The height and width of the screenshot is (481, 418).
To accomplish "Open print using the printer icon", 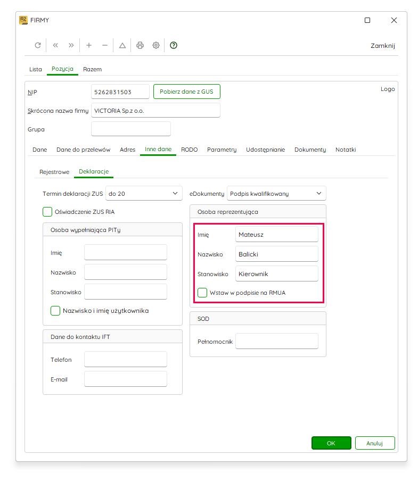I will (140, 45).
